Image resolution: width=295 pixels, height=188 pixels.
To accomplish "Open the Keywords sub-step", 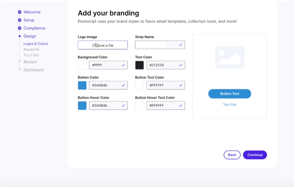I will tap(31, 50).
